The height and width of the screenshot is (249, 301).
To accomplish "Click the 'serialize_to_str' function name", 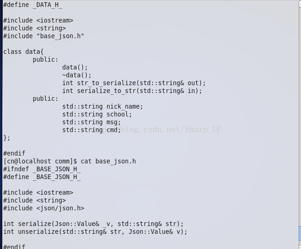I will pos(106,91).
